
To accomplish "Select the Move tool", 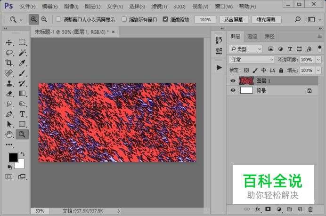I will pos(9,42).
